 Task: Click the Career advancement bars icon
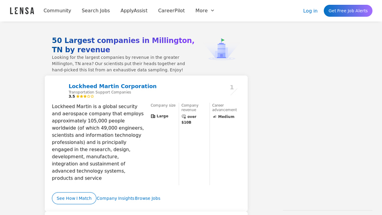214,117
